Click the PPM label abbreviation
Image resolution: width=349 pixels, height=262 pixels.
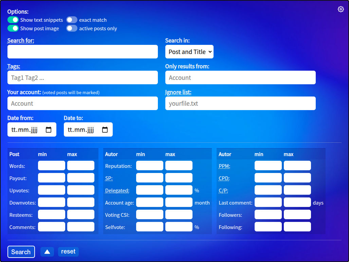click(x=224, y=166)
